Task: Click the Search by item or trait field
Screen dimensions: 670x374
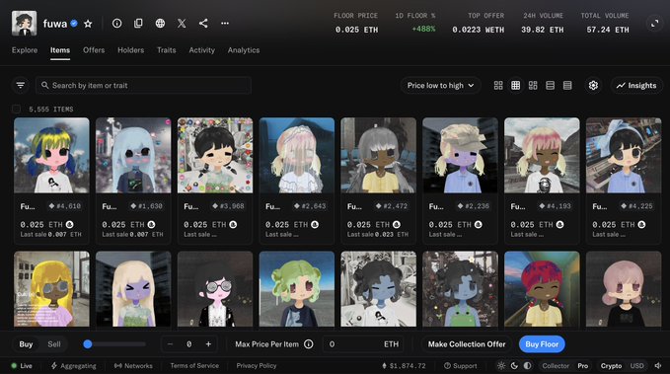Action: click(144, 86)
